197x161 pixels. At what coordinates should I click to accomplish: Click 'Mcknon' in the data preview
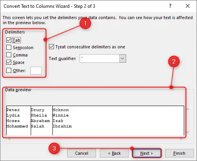[61, 110]
